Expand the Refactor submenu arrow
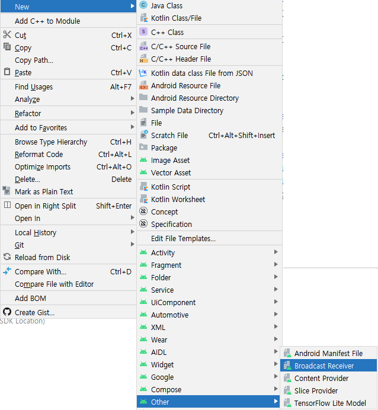The image size is (378, 410). point(133,113)
